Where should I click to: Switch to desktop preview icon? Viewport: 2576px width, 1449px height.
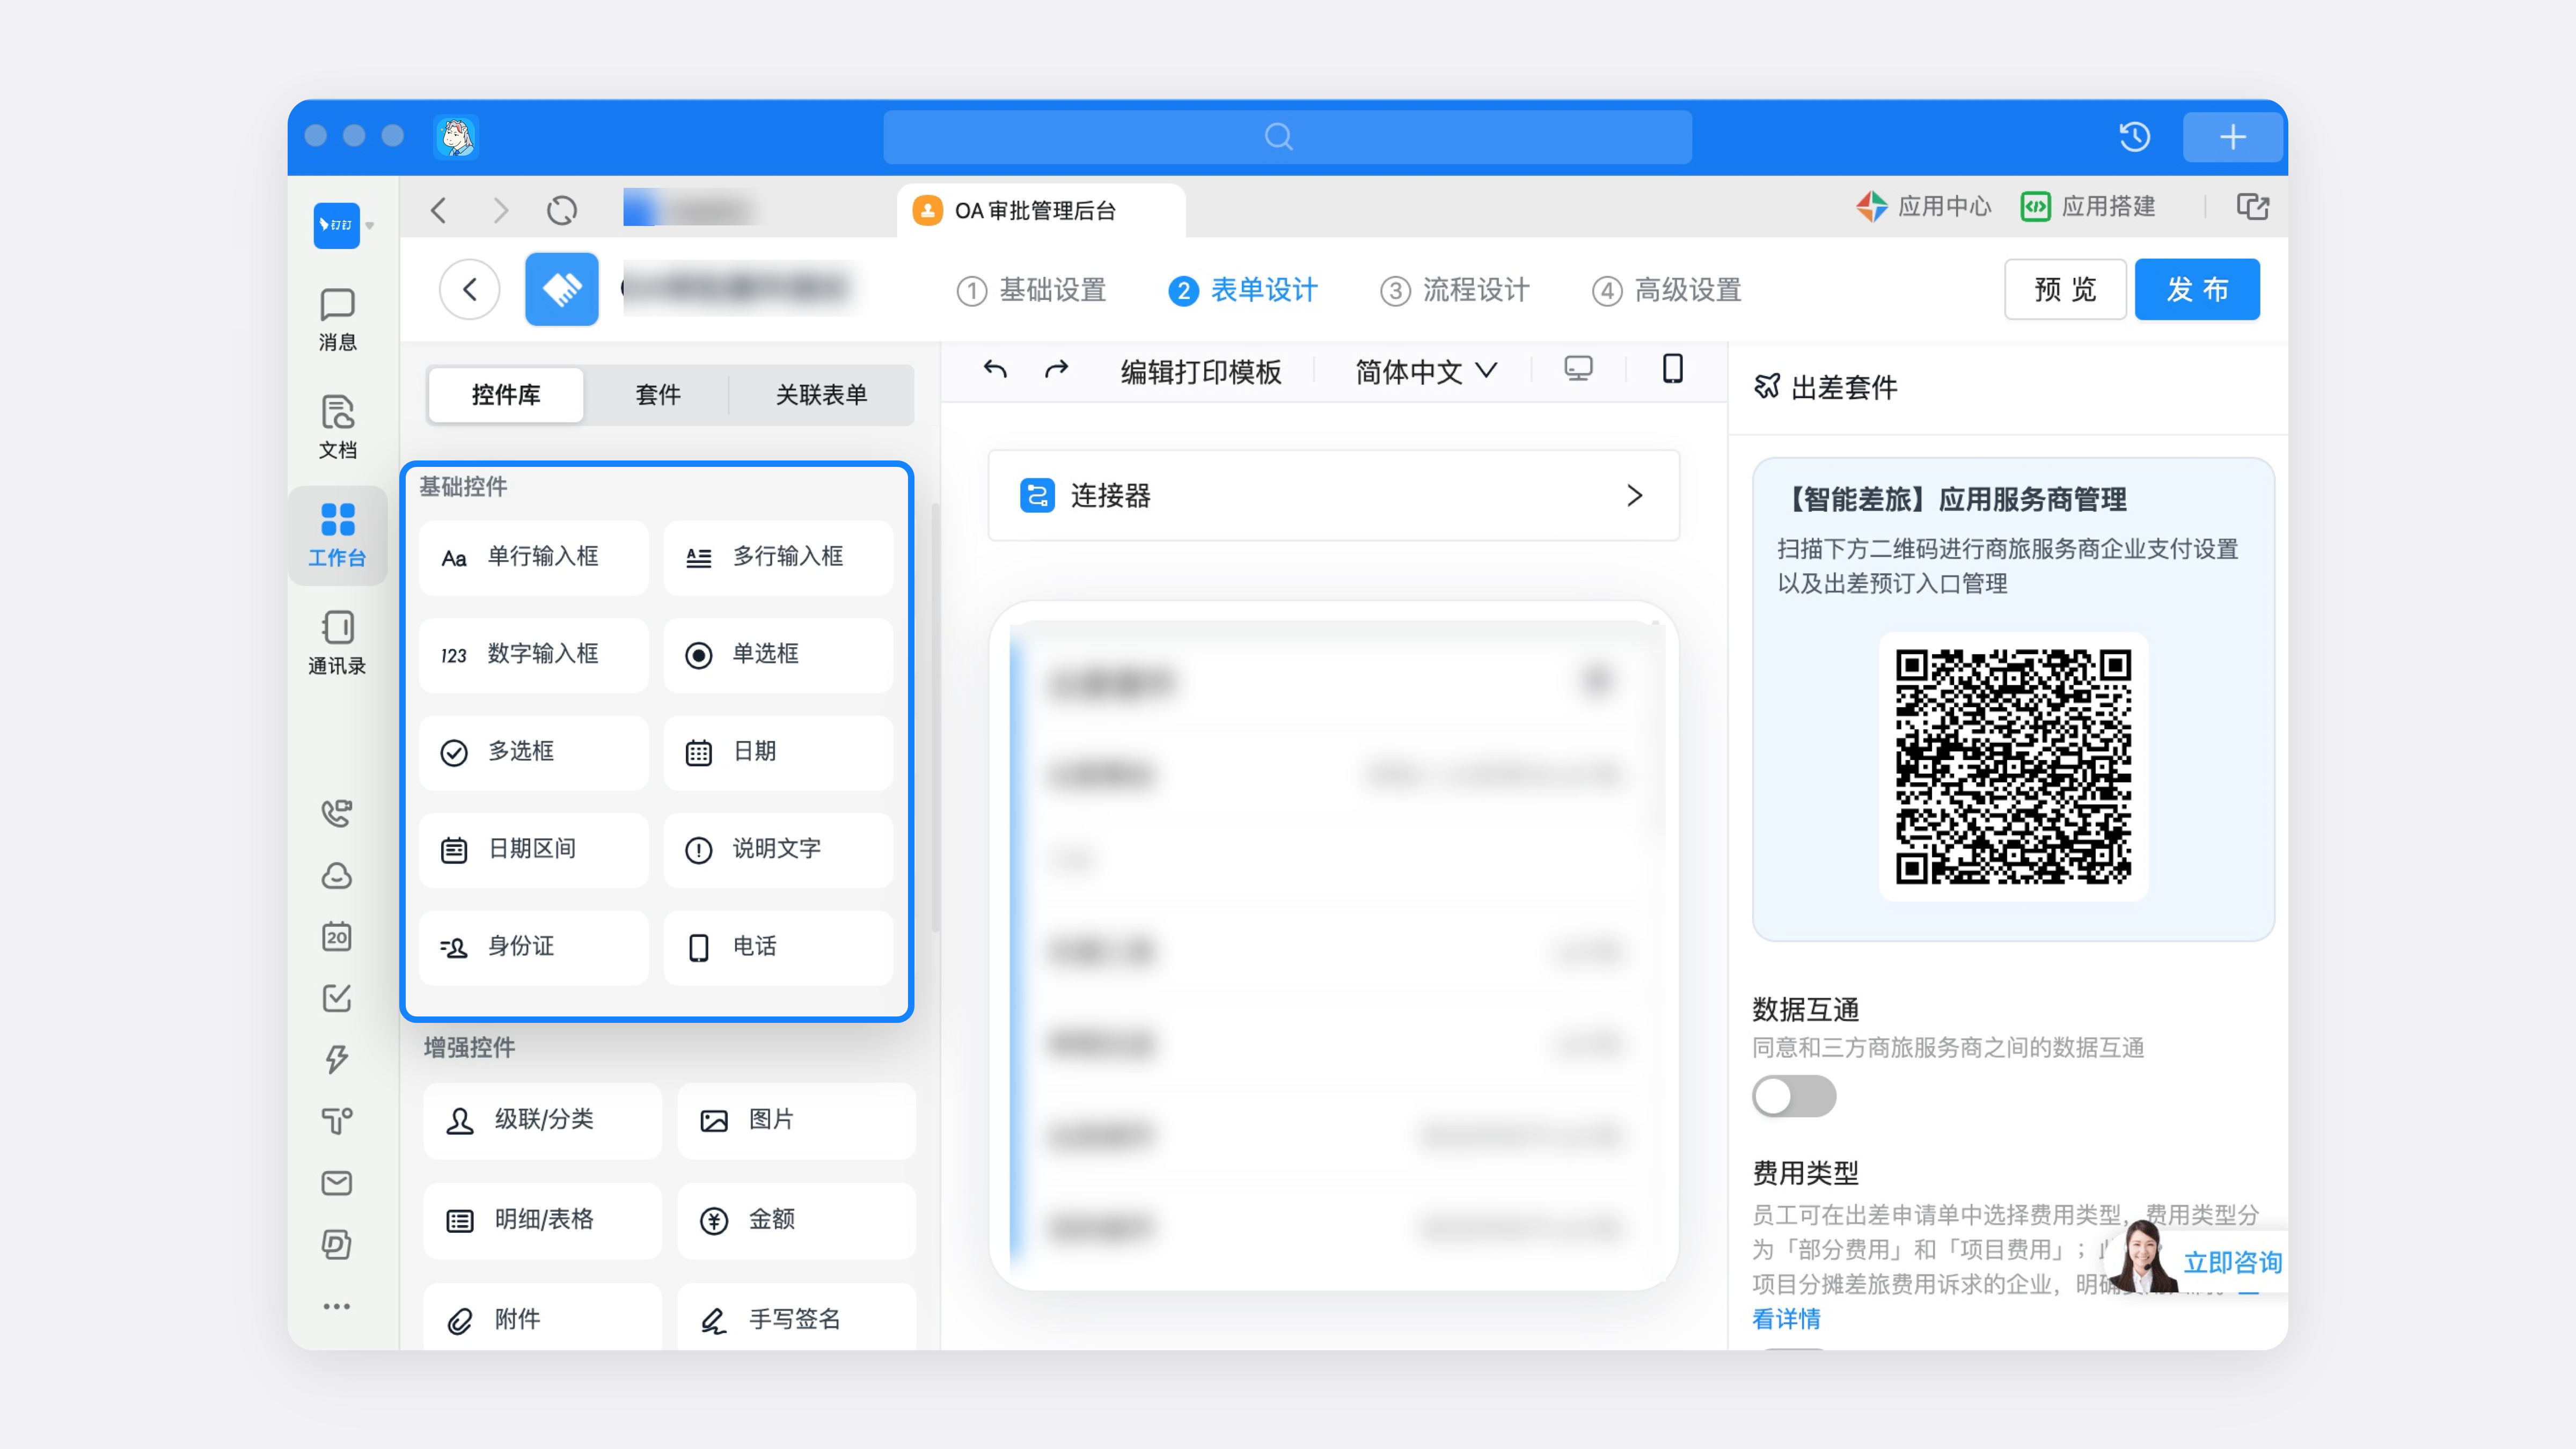click(1578, 369)
